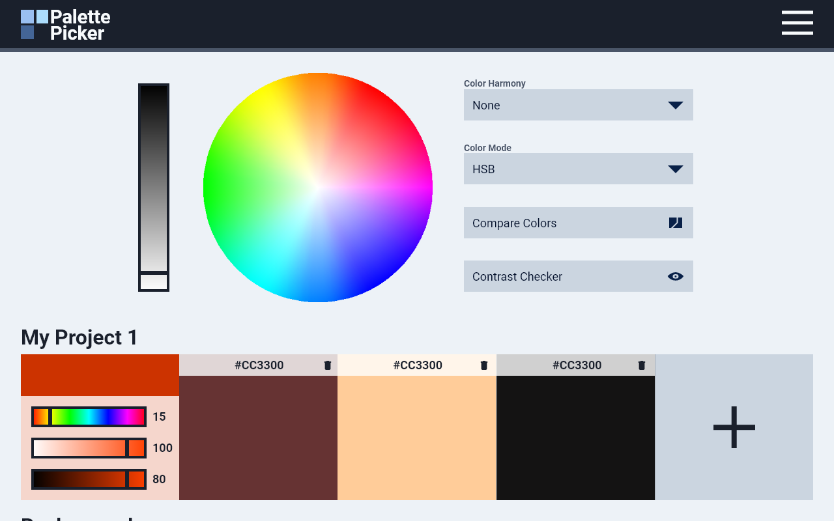Delete the peach swatch with trash icon

coord(484,365)
